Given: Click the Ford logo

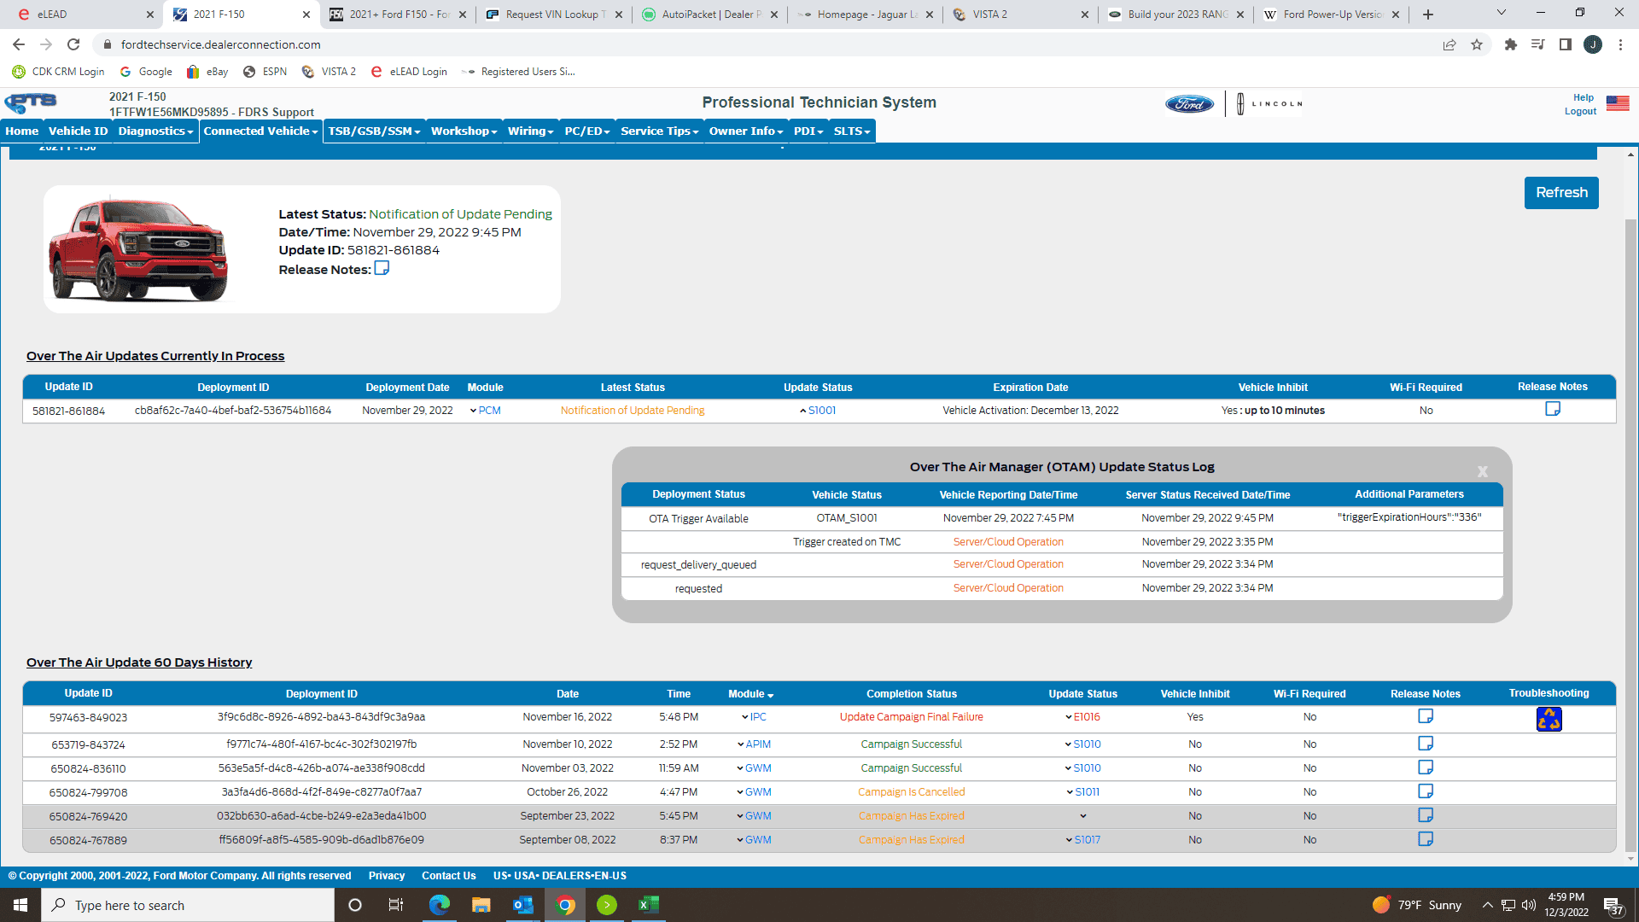Looking at the screenshot, I should (x=1189, y=104).
